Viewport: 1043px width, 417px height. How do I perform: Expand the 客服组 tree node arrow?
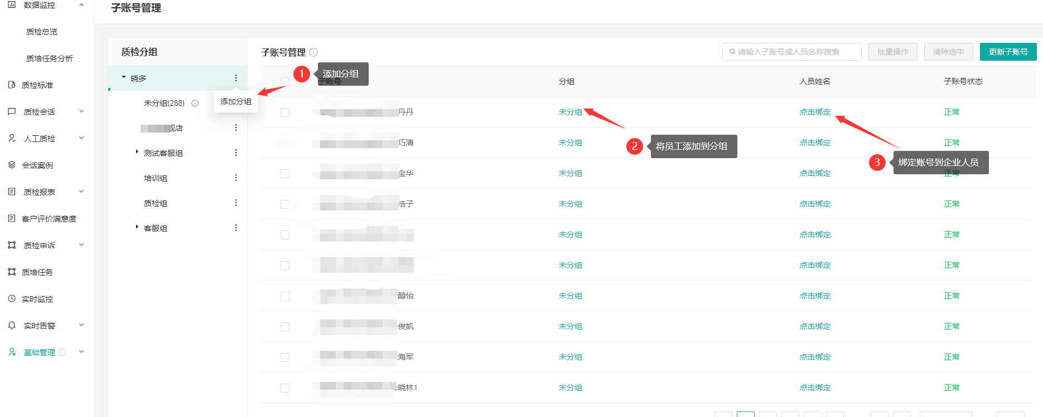coord(137,227)
